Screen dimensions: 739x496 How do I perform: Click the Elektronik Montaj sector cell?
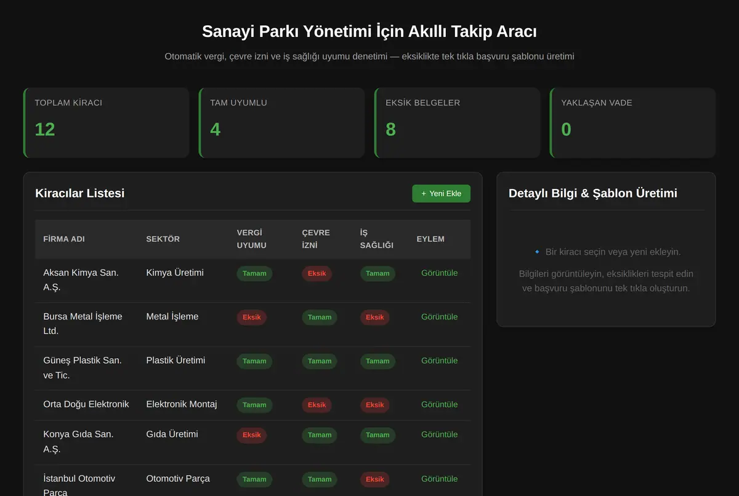coord(182,404)
